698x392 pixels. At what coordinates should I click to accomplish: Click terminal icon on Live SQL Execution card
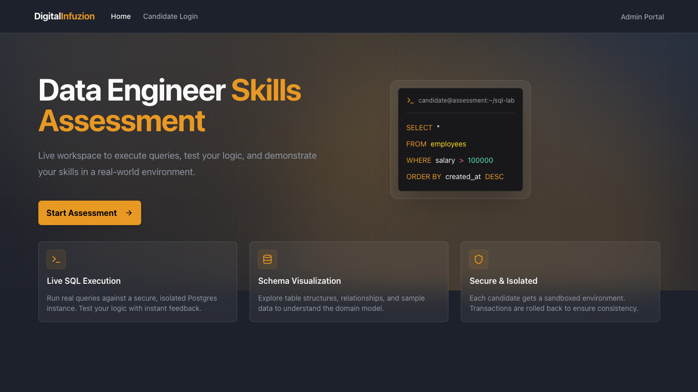(x=56, y=259)
